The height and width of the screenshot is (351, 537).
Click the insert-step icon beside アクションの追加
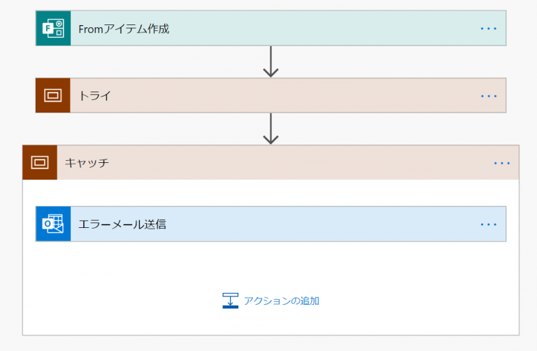pyautogui.click(x=230, y=301)
